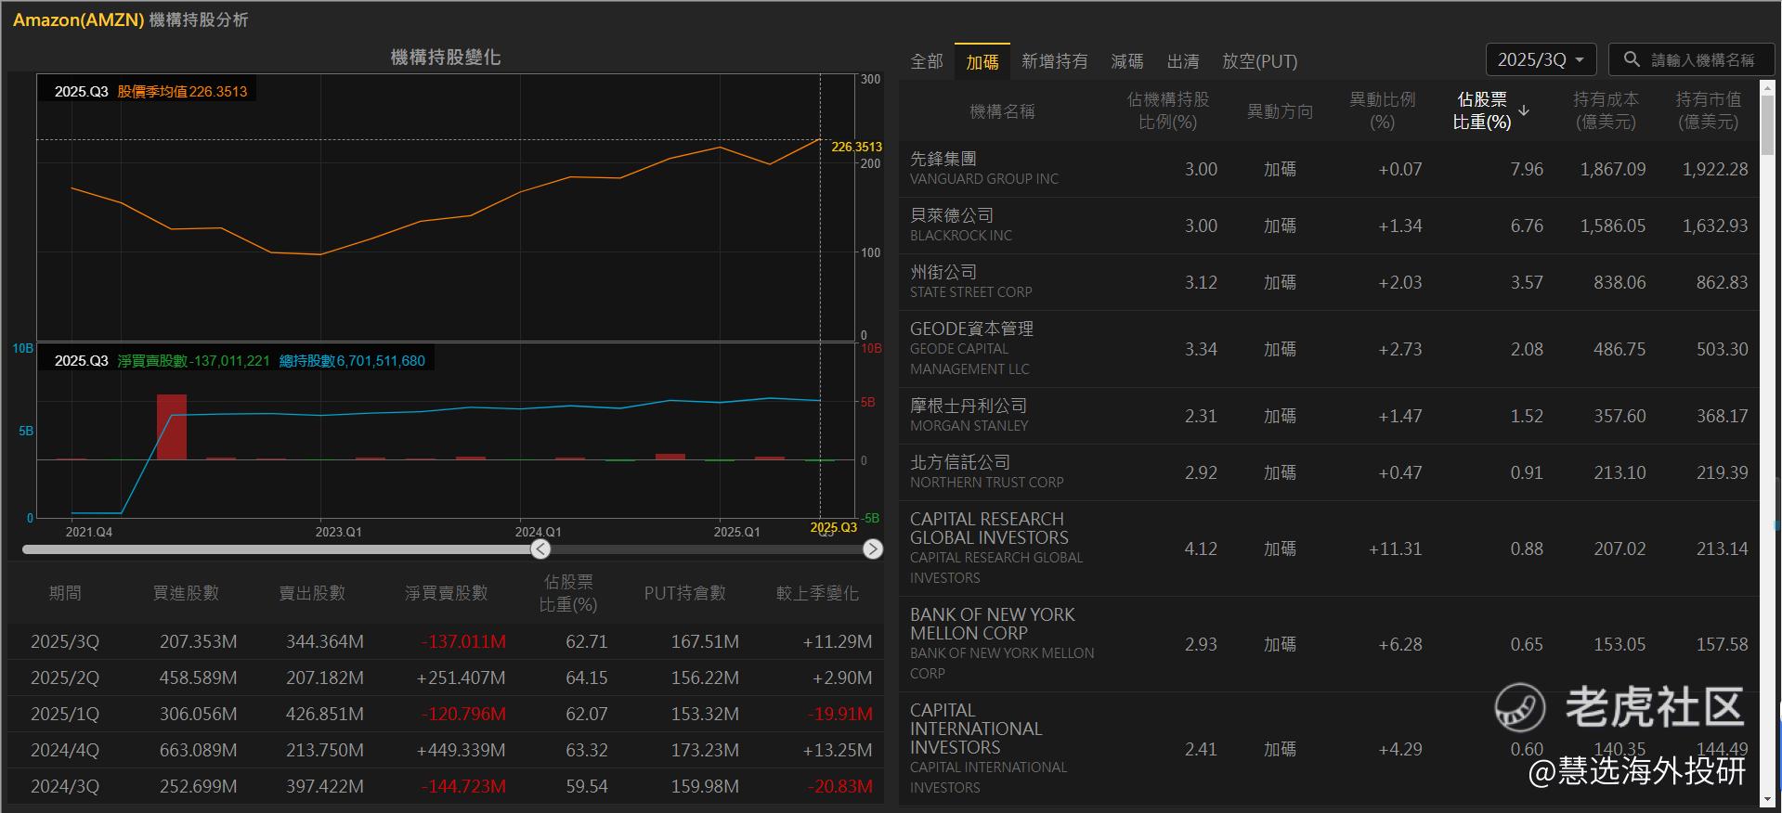Switch to 放空(PUT) tab

(x=1259, y=61)
